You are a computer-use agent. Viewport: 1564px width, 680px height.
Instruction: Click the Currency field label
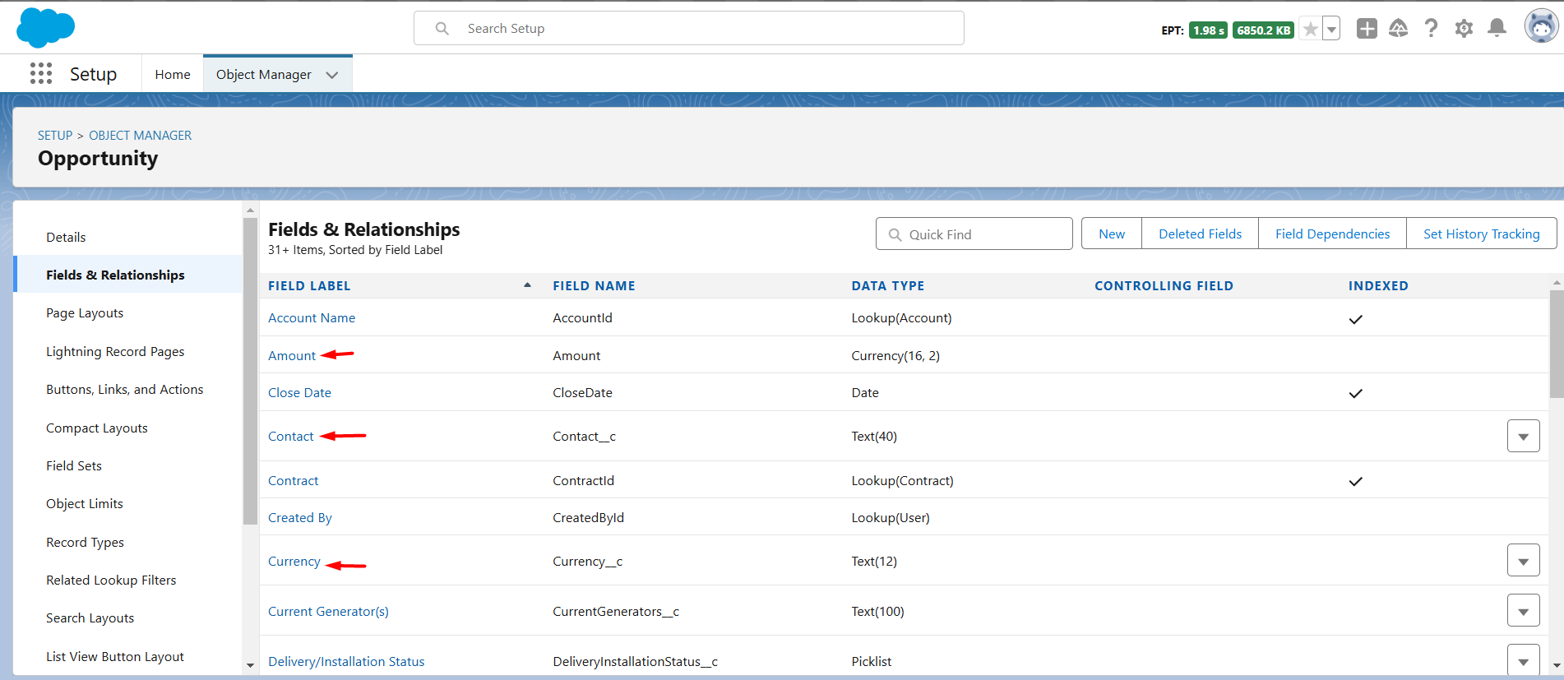294,561
